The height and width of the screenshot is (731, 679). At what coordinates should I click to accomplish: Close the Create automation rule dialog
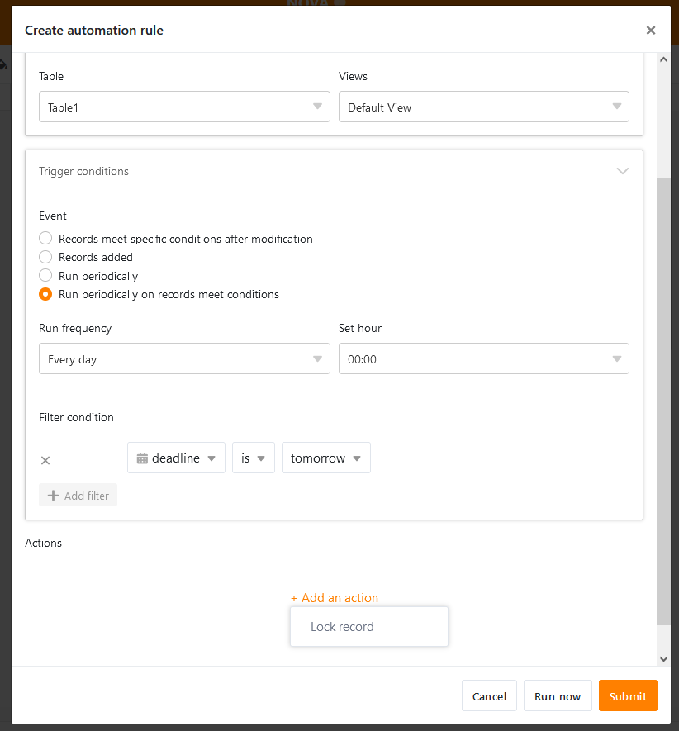point(650,31)
